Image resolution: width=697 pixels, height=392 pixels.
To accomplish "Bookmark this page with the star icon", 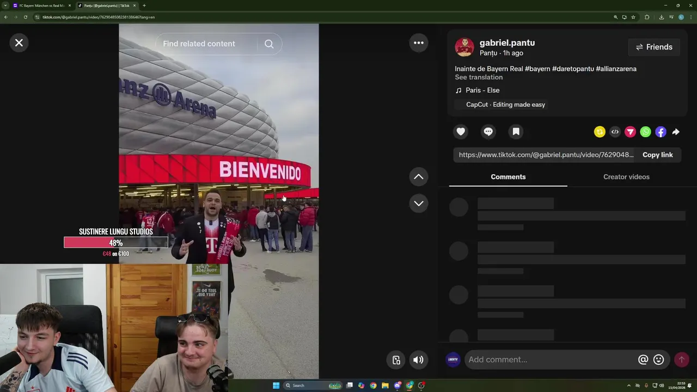I will click(633, 17).
